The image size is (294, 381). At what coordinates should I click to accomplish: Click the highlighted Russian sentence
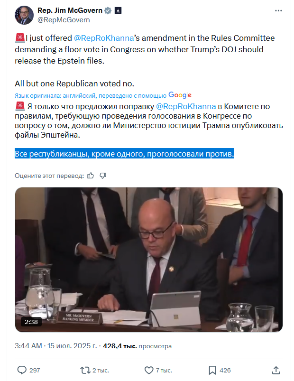tap(124, 154)
